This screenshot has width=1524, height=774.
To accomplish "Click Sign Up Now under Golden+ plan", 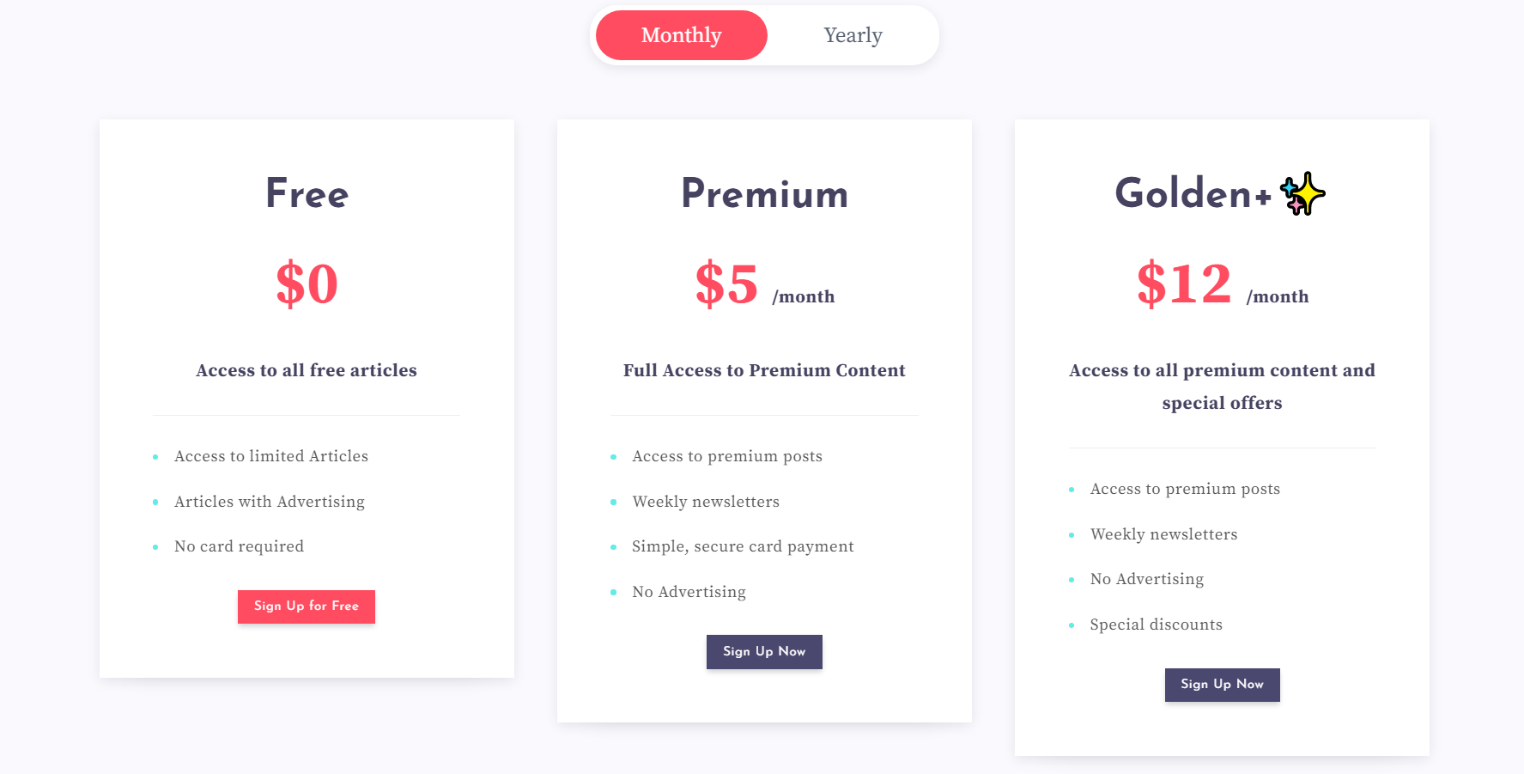I will (1222, 685).
